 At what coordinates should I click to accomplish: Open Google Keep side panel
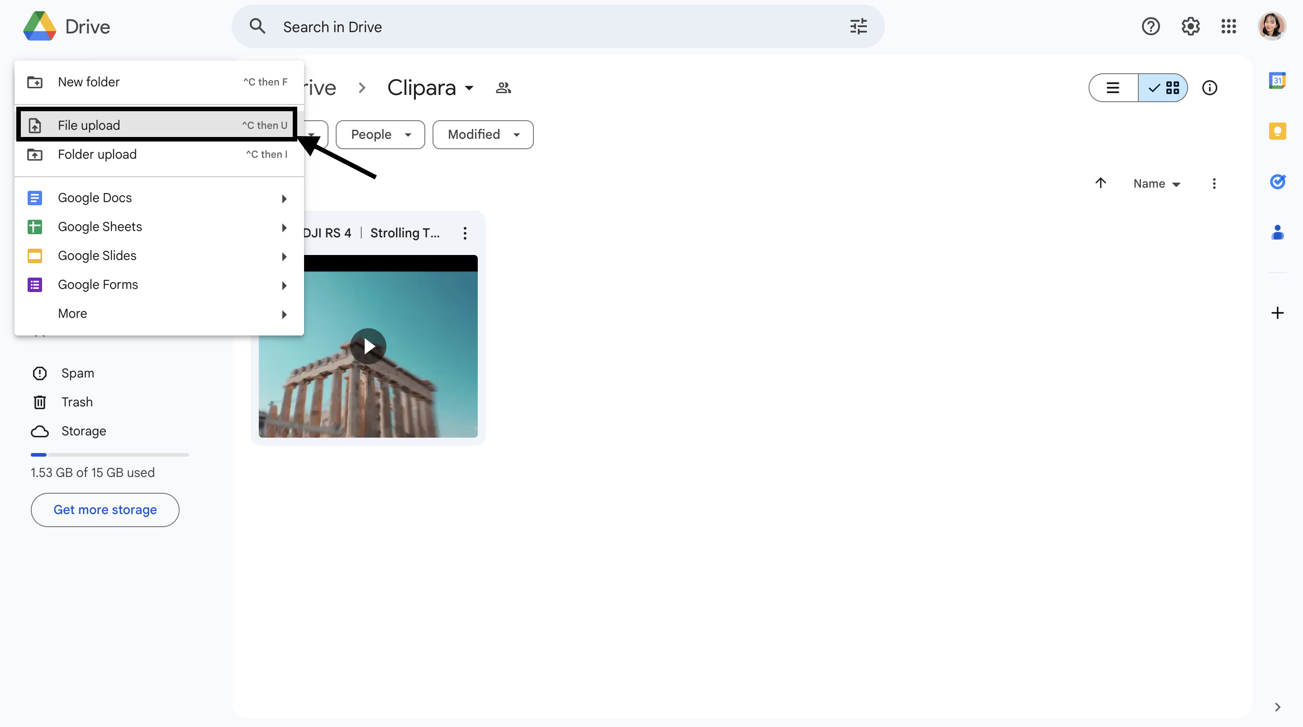point(1277,131)
